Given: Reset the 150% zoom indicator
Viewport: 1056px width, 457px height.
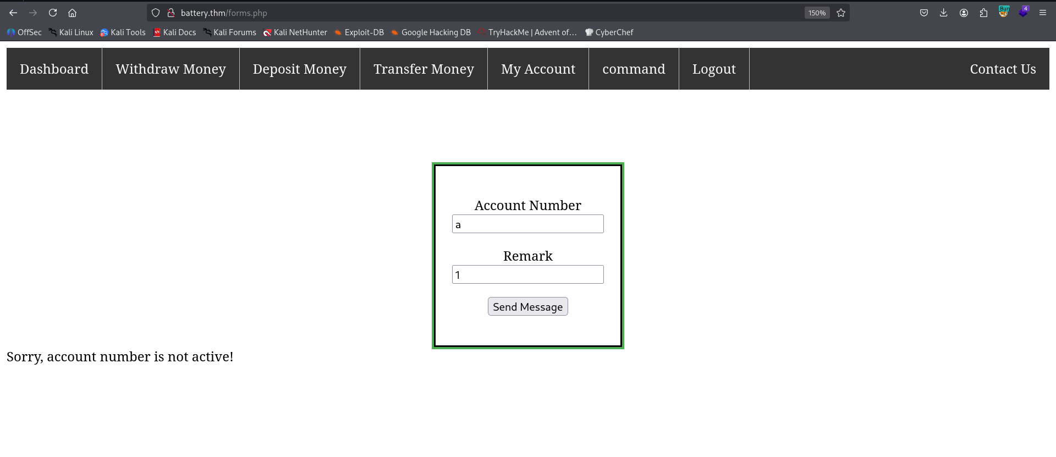Looking at the screenshot, I should click(817, 13).
